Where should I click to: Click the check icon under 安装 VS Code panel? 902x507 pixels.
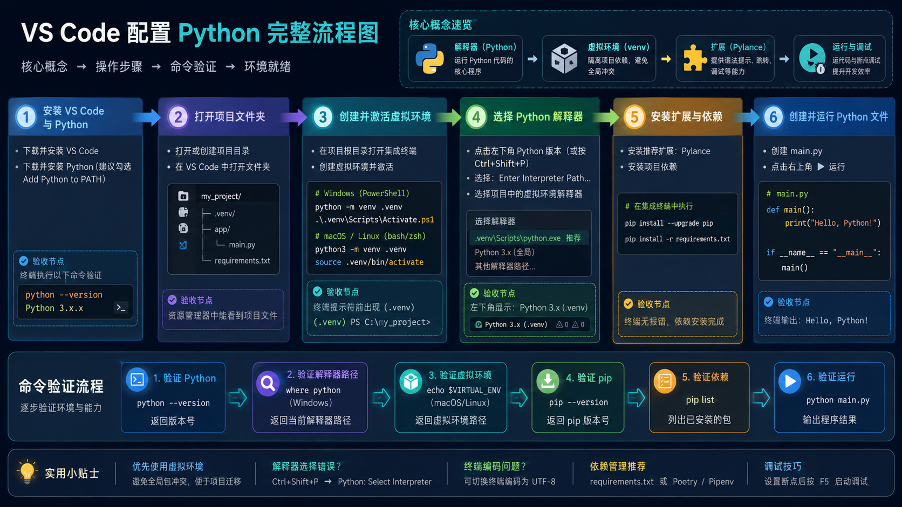(x=24, y=261)
